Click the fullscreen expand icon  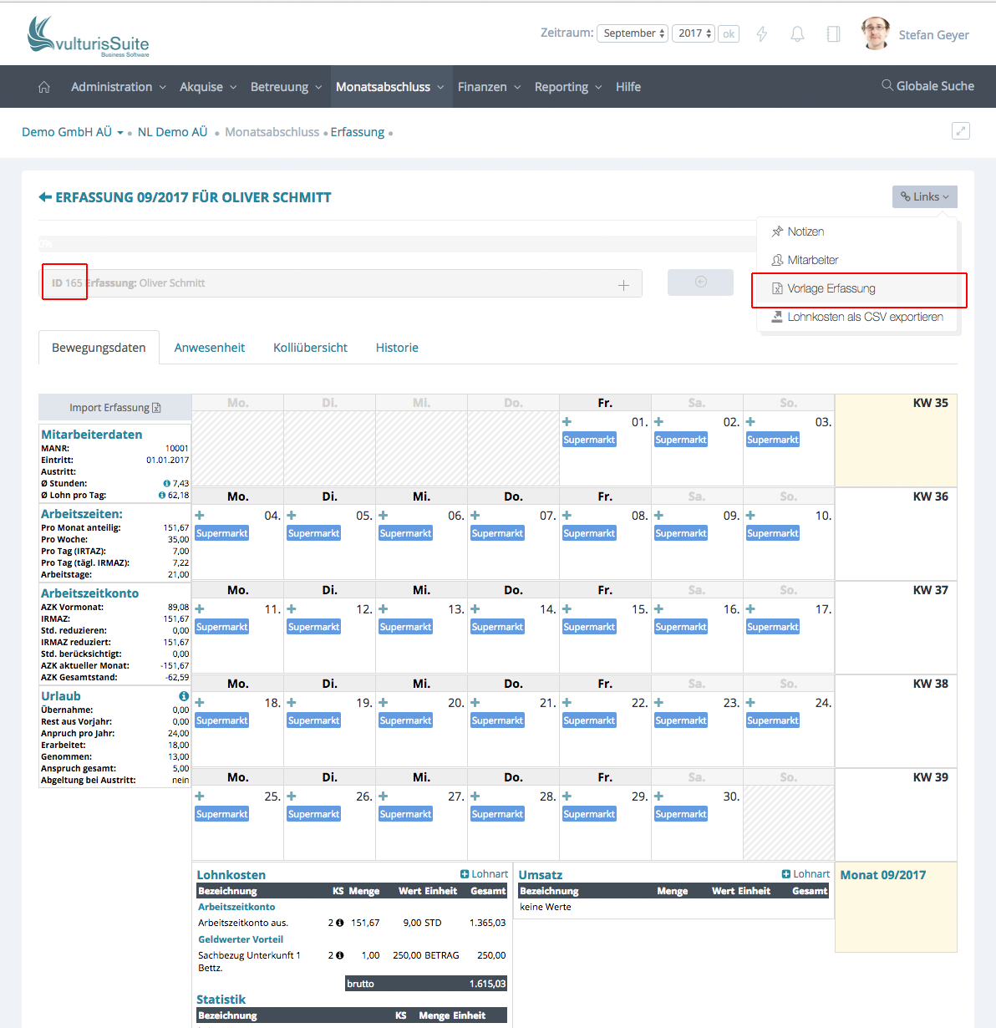tap(961, 131)
